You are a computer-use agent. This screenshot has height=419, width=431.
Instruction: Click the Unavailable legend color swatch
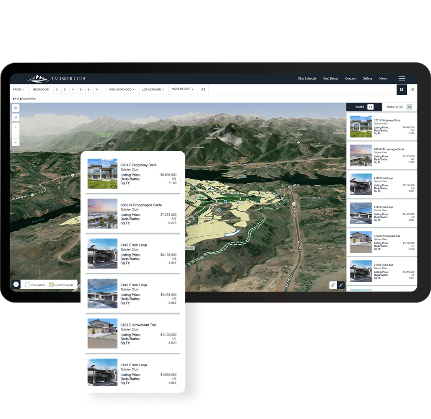51,285
